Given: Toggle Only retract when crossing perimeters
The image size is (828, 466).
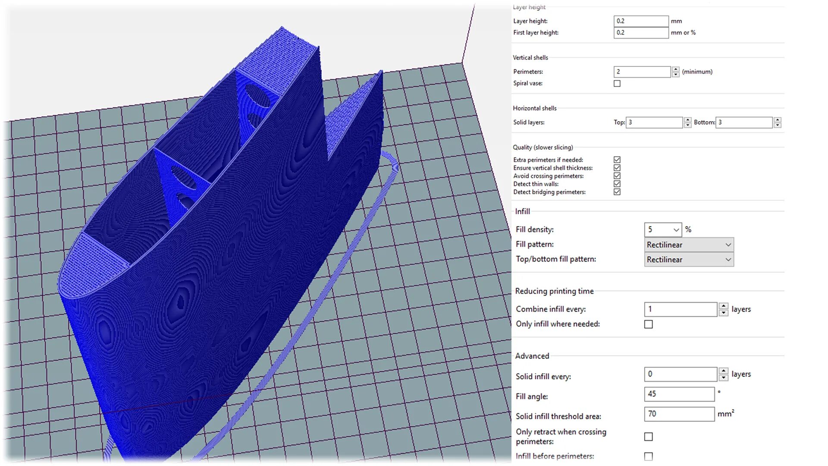Looking at the screenshot, I should coord(649,437).
